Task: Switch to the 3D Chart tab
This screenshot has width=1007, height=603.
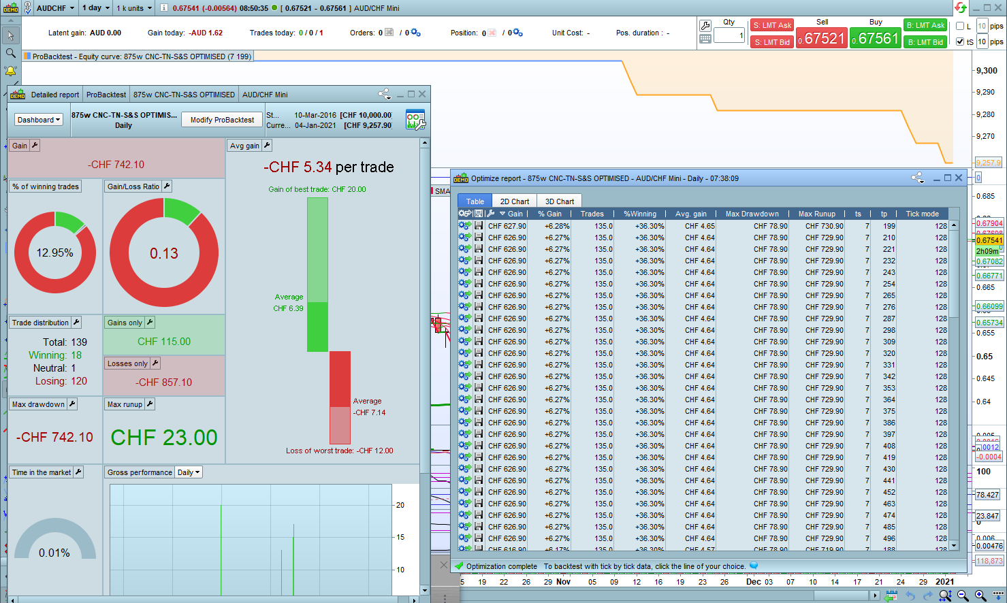Action: point(559,201)
